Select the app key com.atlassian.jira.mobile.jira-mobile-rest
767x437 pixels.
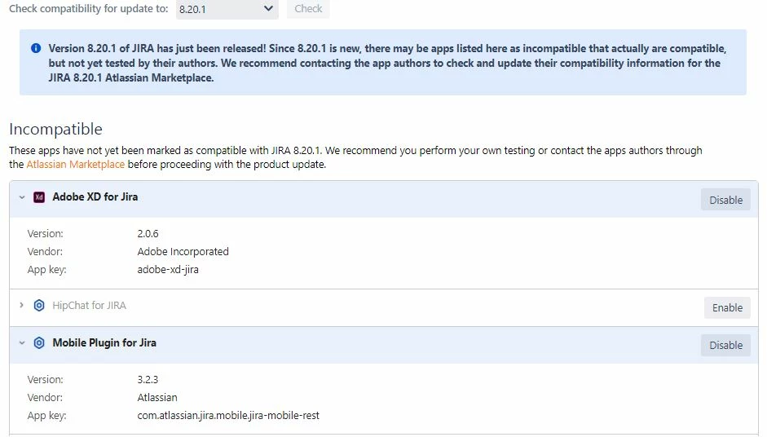click(228, 416)
